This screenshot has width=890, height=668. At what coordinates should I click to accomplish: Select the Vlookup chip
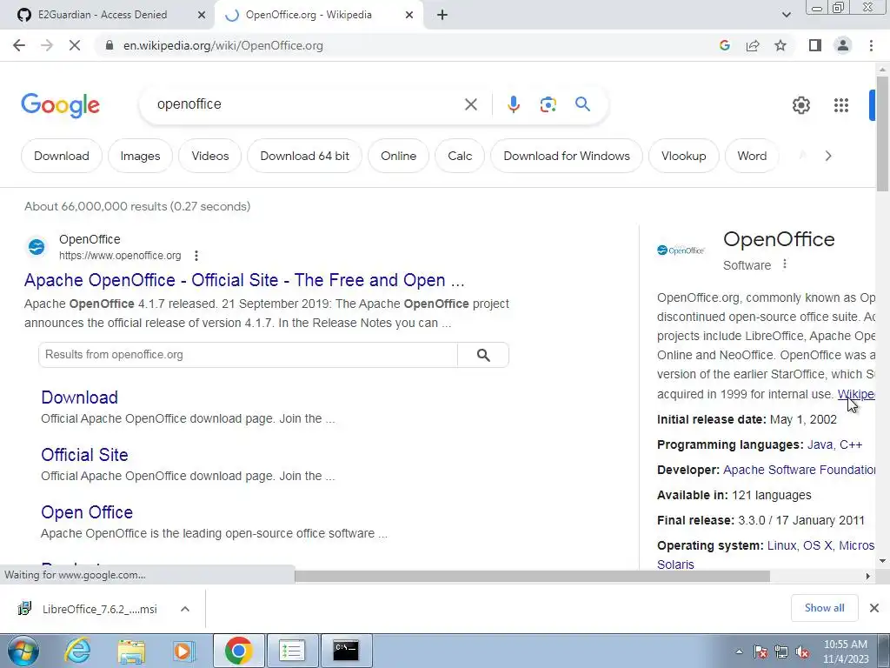(683, 156)
